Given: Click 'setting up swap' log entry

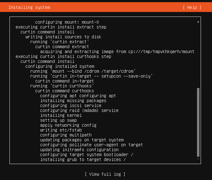Looking at the screenshot, I should pos(59,120).
